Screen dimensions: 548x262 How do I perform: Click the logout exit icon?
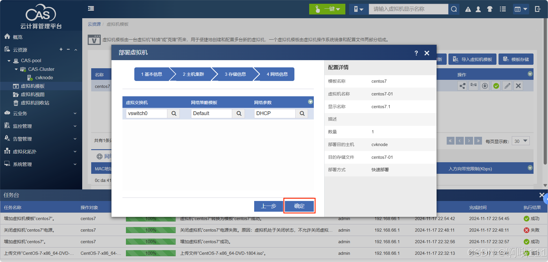538,9
